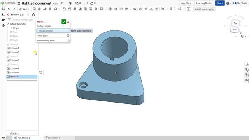Click the dashed selection box tool
Screen dimensions: 249x140
tap(188, 9)
